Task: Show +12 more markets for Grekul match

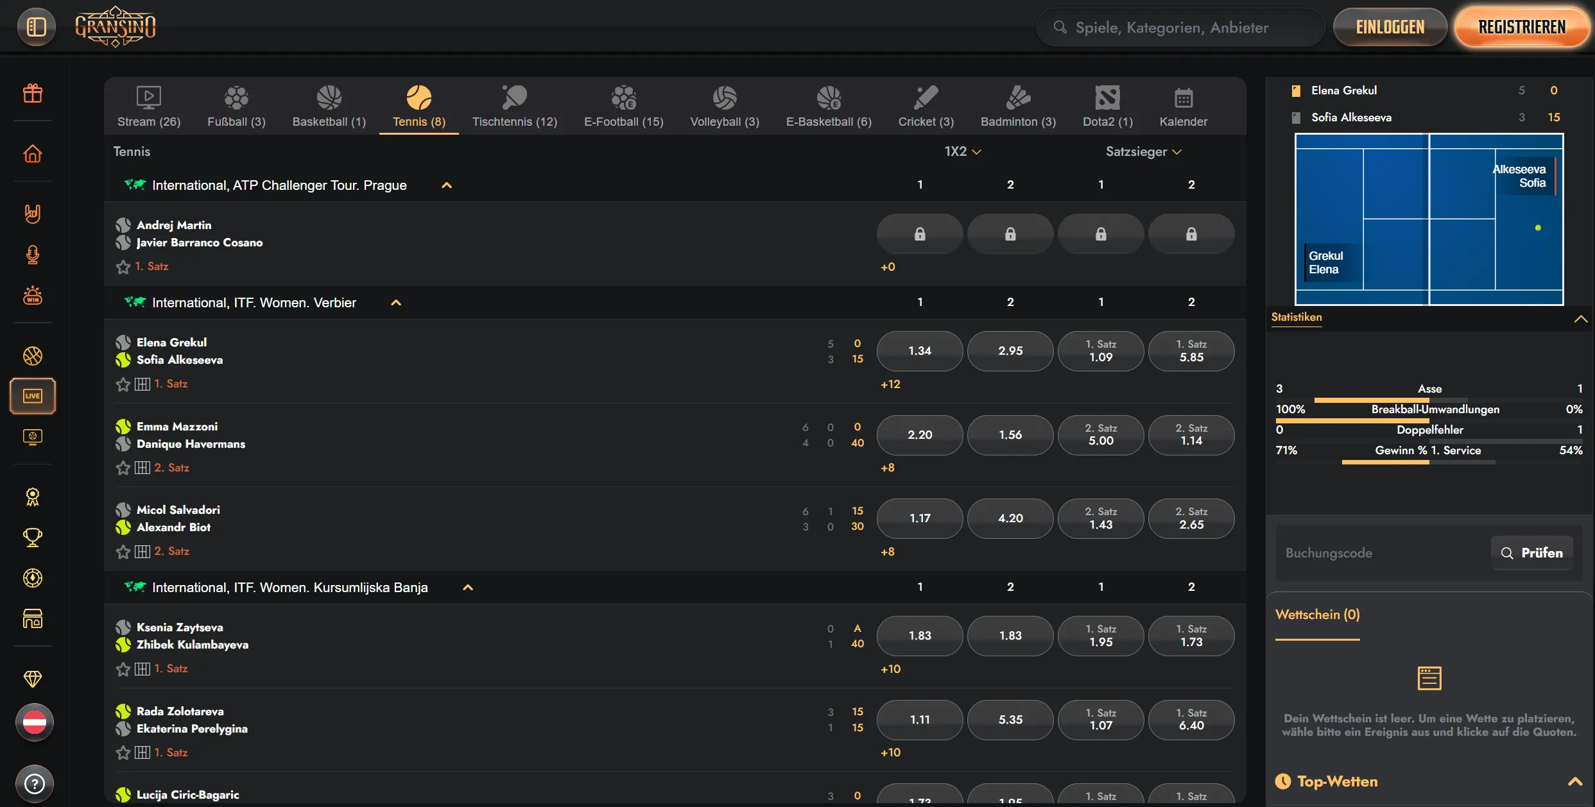Action: click(x=890, y=384)
